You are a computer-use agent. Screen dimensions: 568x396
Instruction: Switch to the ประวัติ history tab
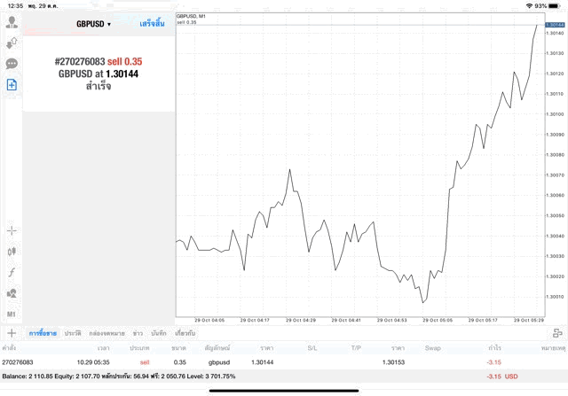coord(73,333)
